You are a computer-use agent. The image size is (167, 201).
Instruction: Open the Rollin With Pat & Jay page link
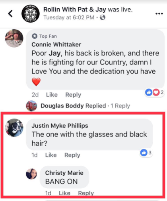coord(75,10)
